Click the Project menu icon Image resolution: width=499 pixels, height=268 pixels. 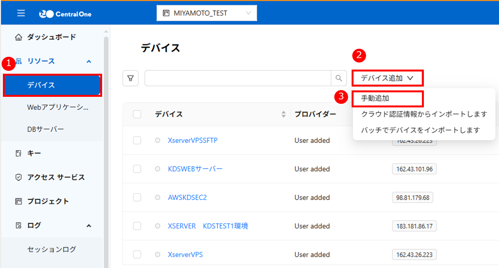(19, 201)
